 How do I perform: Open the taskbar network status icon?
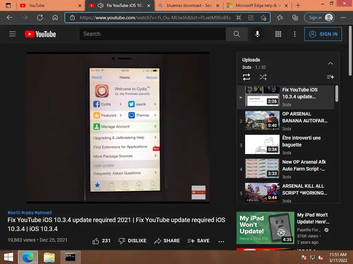[312, 257]
